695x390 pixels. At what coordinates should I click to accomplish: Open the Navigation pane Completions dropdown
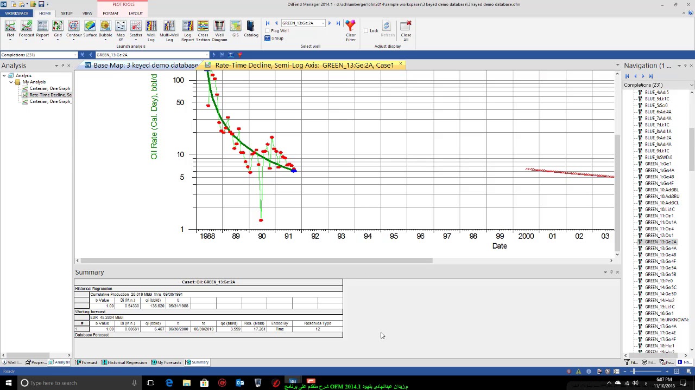click(x=691, y=85)
